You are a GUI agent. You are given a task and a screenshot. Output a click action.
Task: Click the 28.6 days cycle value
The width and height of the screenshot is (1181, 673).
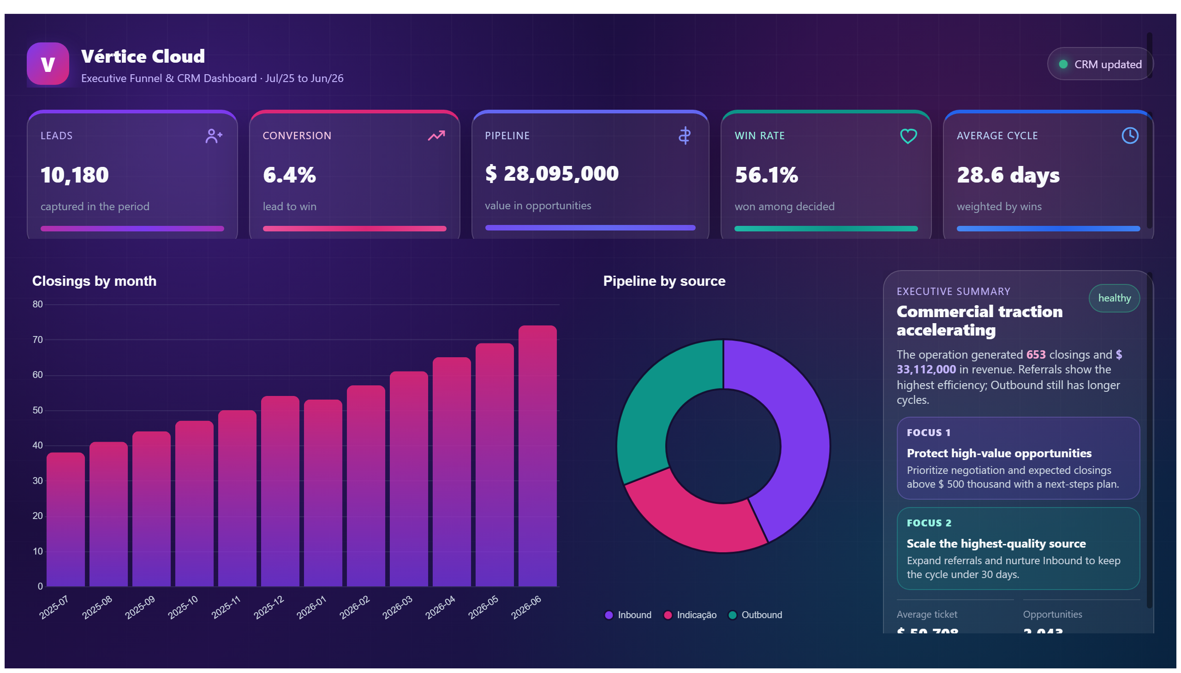pos(1008,176)
